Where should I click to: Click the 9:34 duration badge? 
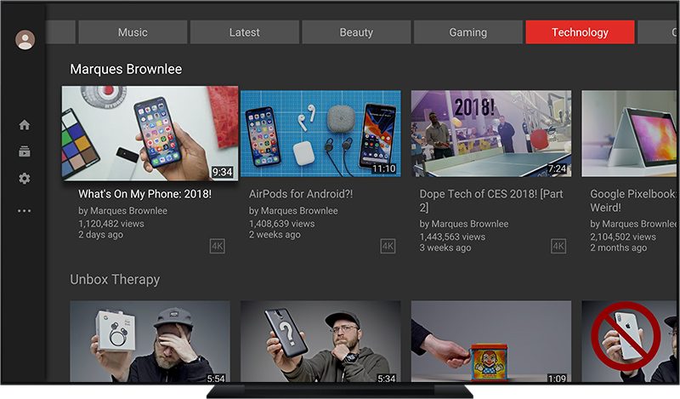pyautogui.click(x=222, y=172)
